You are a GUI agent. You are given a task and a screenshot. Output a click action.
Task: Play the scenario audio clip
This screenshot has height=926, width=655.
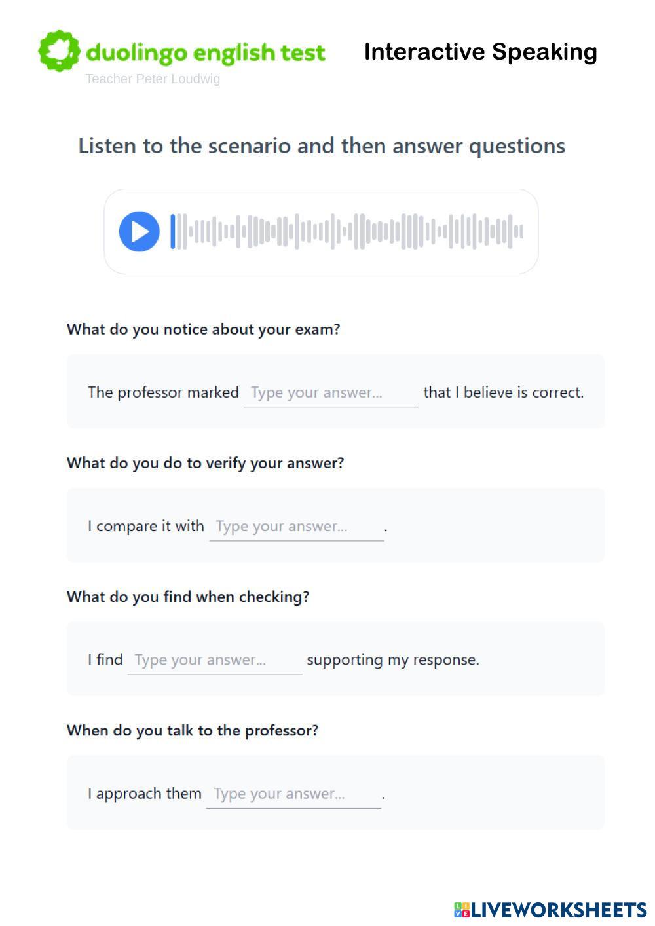[x=139, y=231]
